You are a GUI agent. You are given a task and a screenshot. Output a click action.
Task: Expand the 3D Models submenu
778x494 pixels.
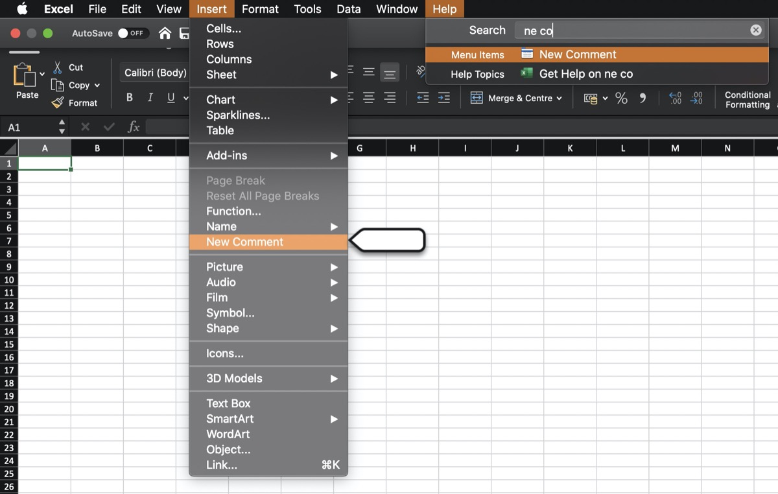tap(334, 379)
